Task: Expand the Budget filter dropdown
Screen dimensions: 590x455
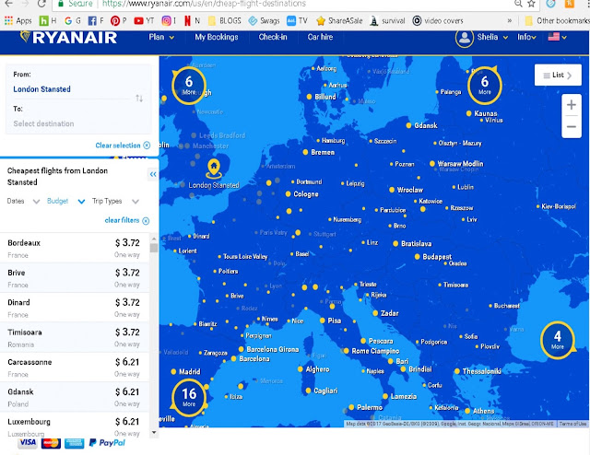Action: 65,201
